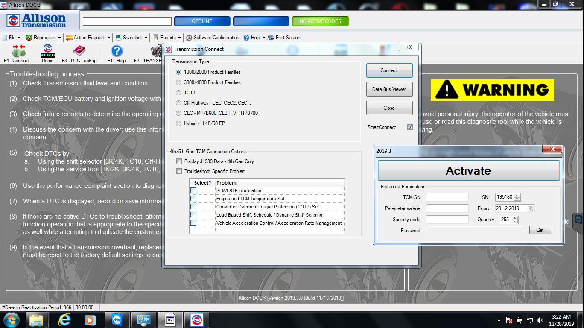Click the Parameter value input field

point(447,208)
